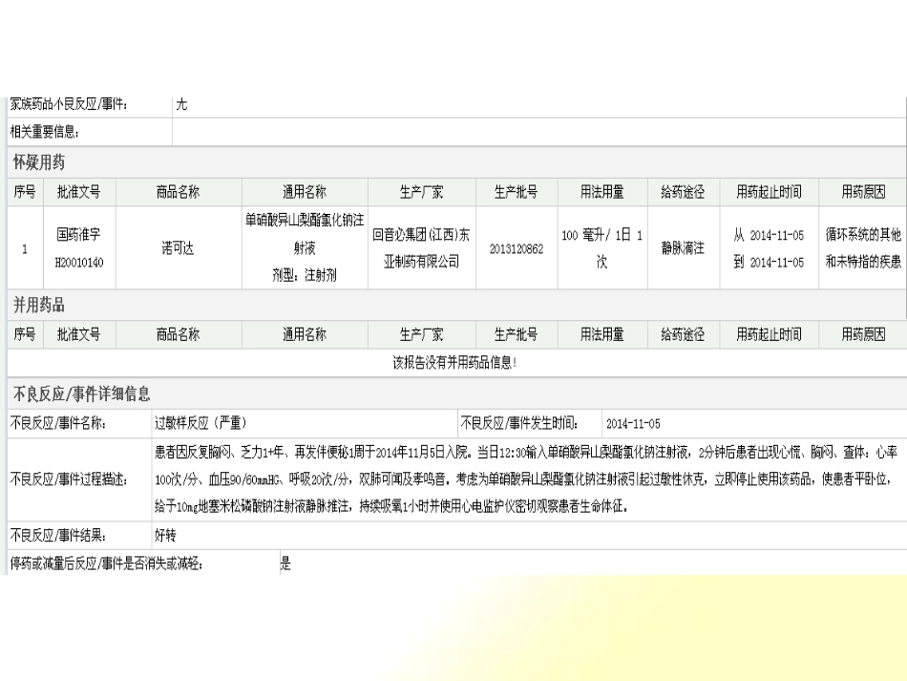Image resolution: width=907 pixels, height=681 pixels.
Task: Click the 家族药品不良反应/事件 label
Action: (x=69, y=105)
